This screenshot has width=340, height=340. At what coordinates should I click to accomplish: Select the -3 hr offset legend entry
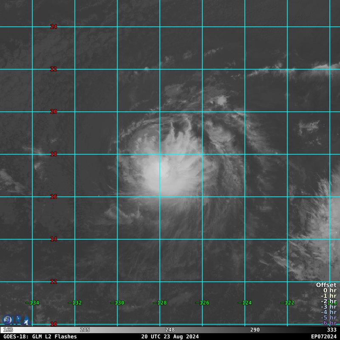(328, 306)
